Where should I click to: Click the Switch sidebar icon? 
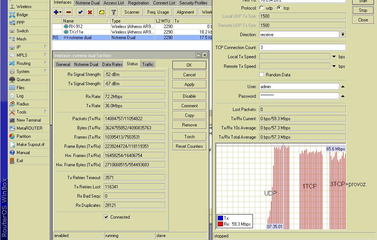(x=12, y=31)
